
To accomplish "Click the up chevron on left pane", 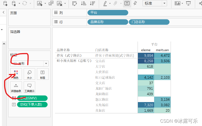I will tap(4, 44).
